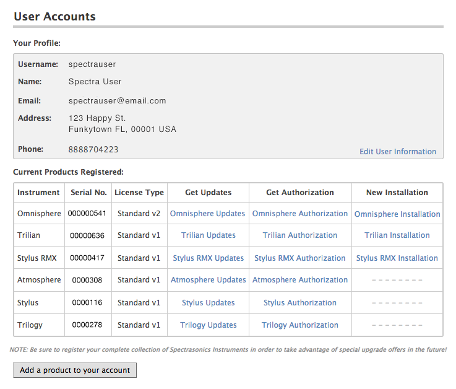This screenshot has height=389, width=456.
Task: Open Trilian Authorization link
Action: (300, 235)
